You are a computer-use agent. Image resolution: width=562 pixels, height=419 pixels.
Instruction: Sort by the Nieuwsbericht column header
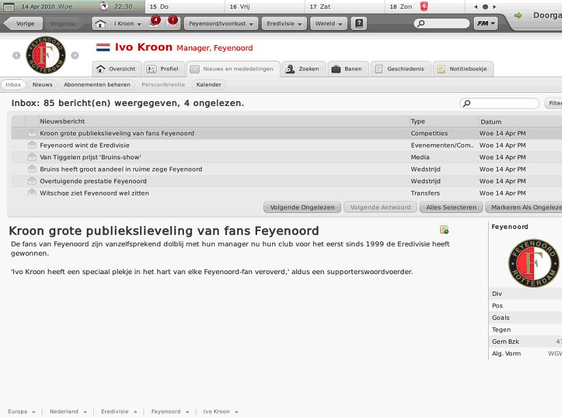click(x=224, y=121)
